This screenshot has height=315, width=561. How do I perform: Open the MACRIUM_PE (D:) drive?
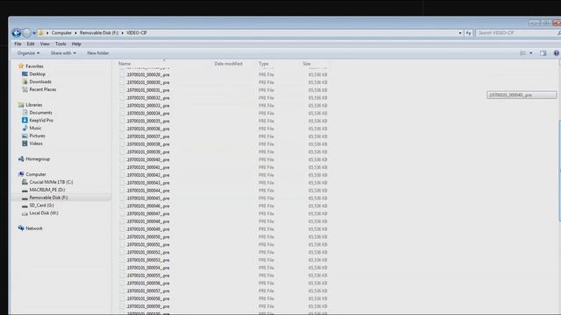[46, 190]
